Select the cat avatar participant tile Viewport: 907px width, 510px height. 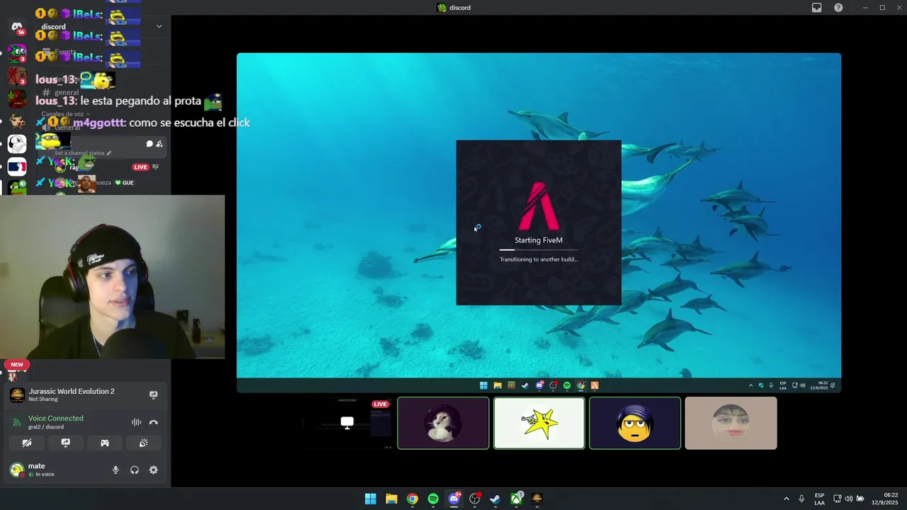pyautogui.click(x=443, y=423)
